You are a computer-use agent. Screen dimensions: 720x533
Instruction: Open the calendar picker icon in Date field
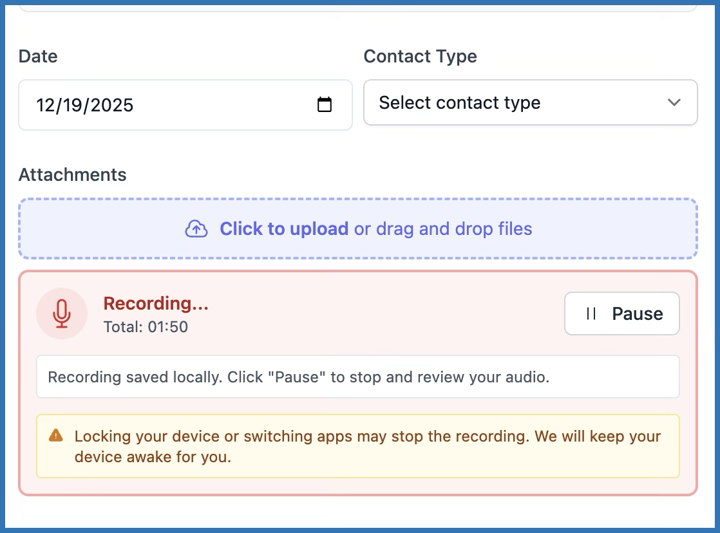pos(325,105)
